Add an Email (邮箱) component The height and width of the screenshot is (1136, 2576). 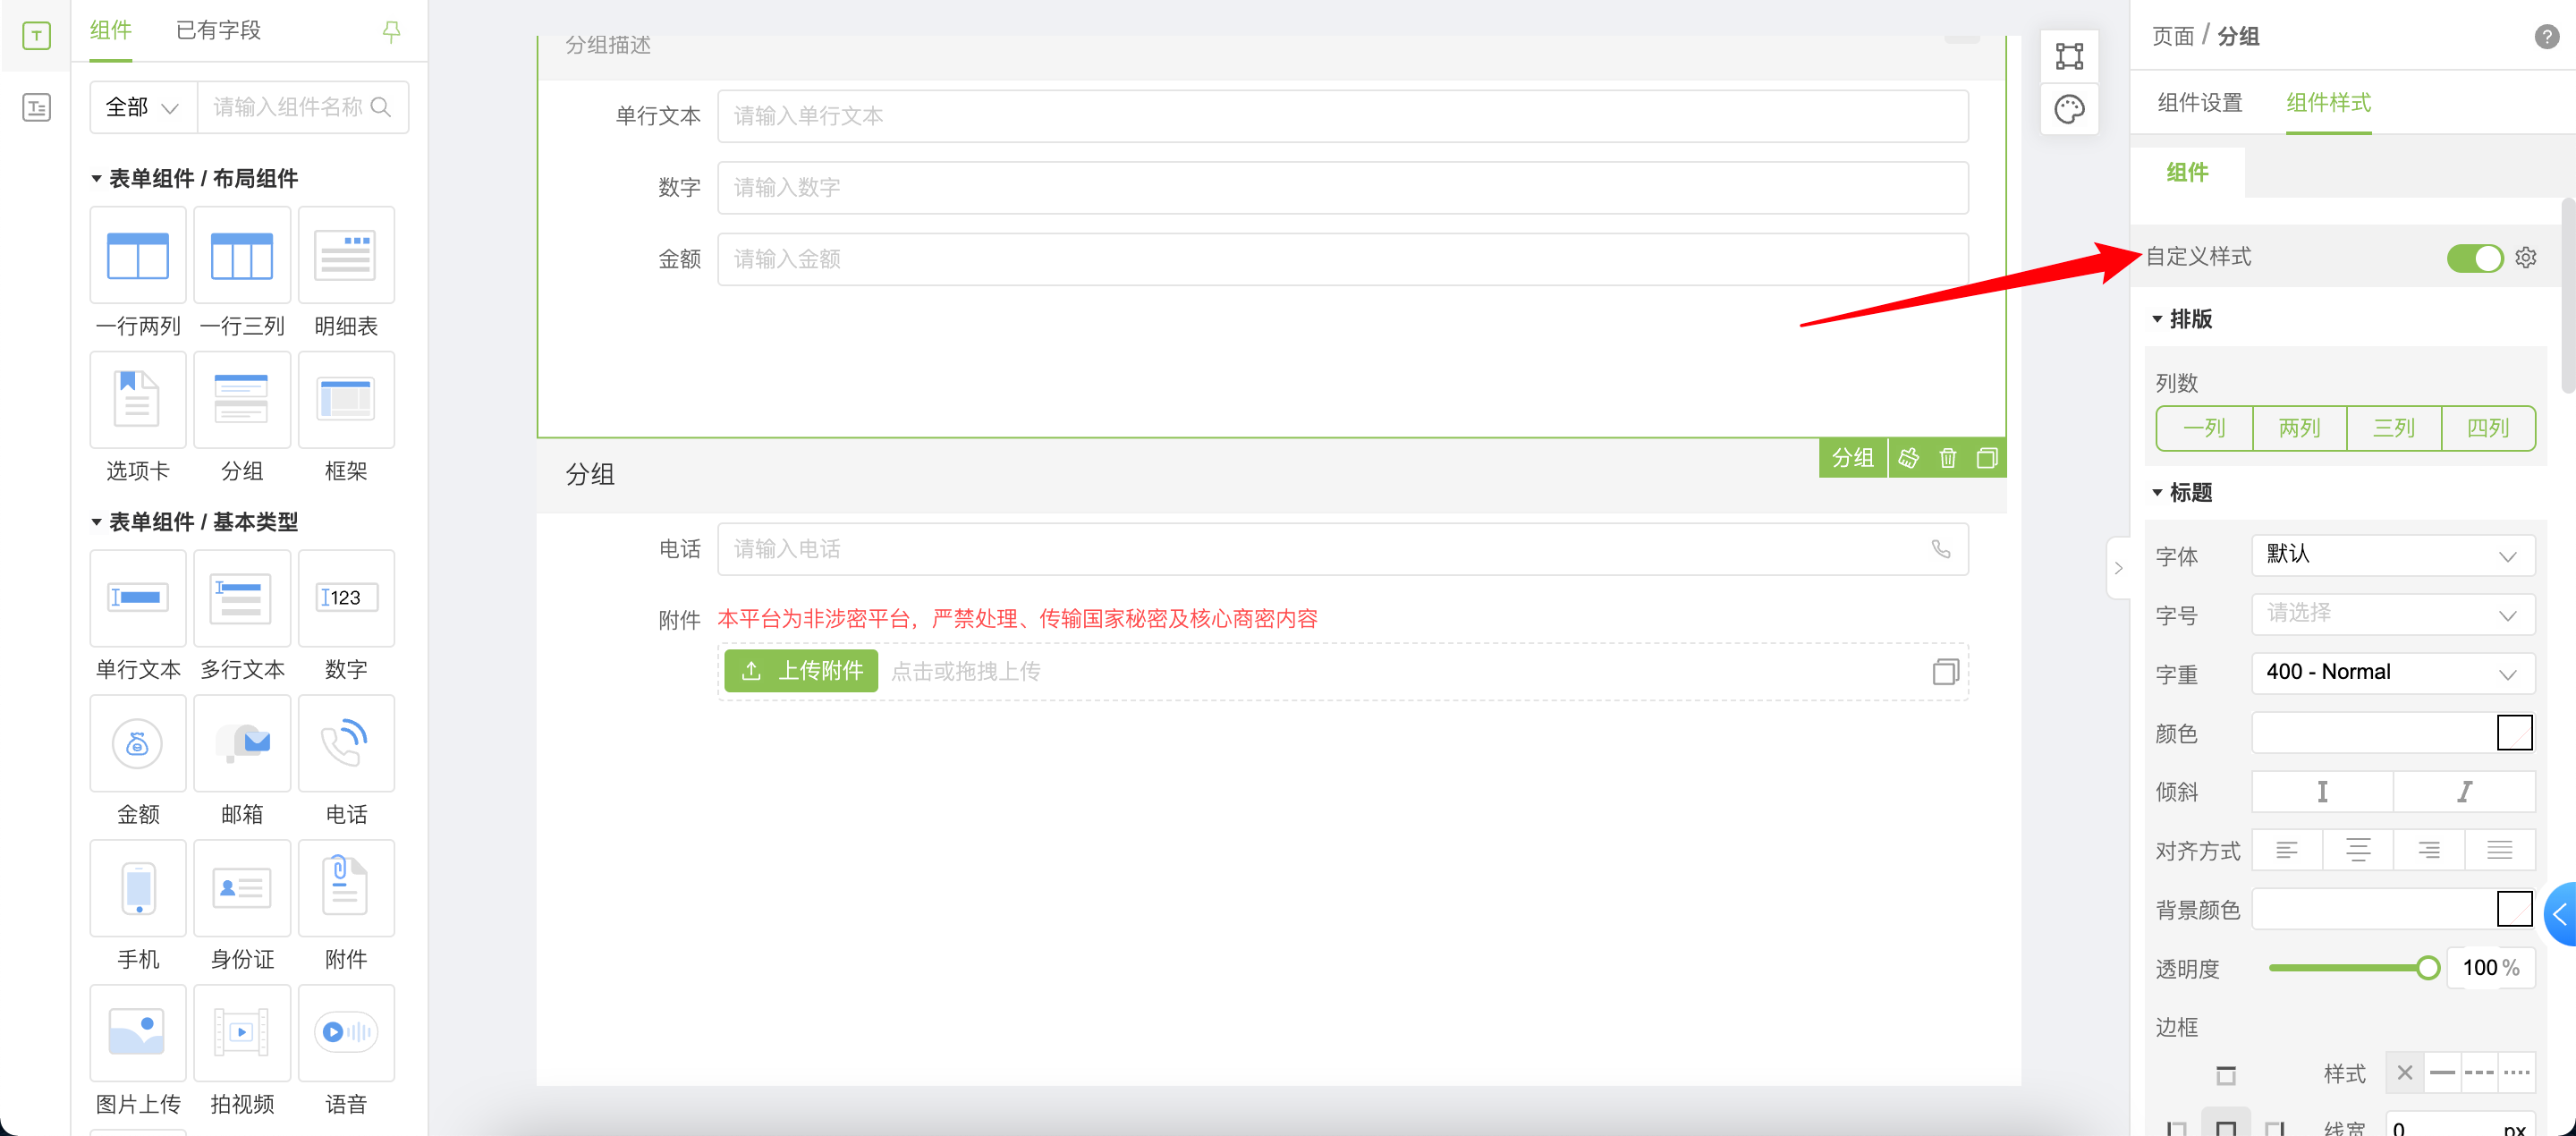tap(241, 743)
